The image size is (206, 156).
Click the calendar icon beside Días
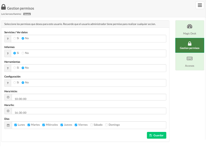coord(8,125)
